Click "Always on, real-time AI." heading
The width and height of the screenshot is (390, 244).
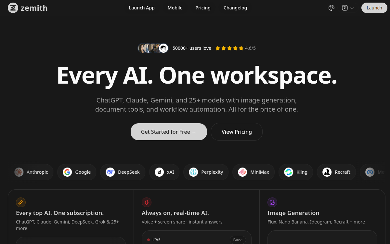click(175, 213)
